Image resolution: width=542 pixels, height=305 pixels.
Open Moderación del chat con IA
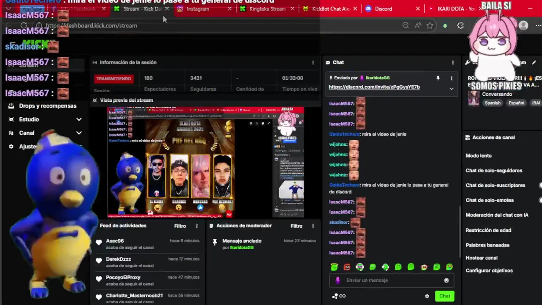coord(497,215)
